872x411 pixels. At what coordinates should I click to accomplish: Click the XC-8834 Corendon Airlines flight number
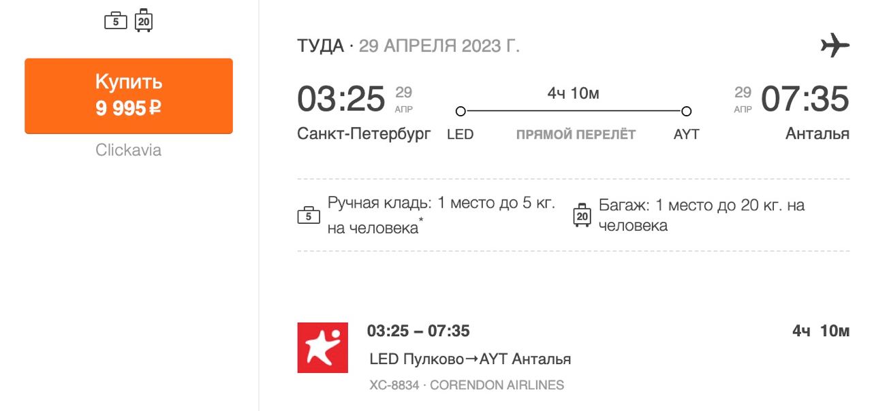(467, 385)
